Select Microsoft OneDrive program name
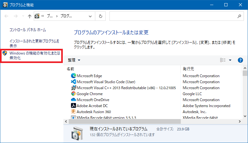 point(93,100)
